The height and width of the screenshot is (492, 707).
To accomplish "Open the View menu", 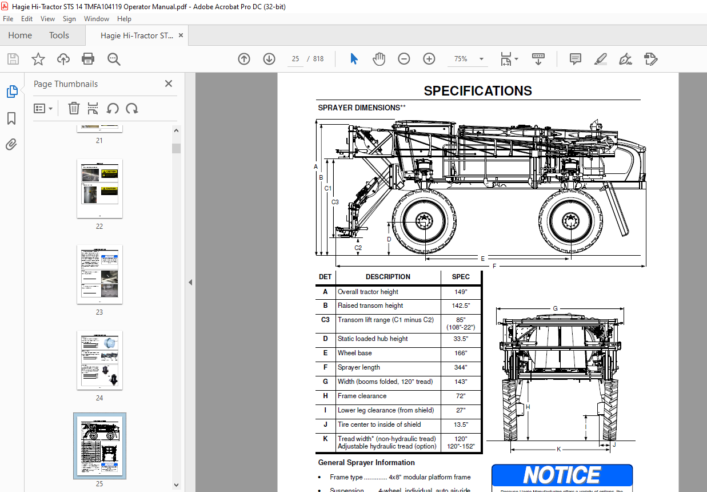I will click(48, 19).
